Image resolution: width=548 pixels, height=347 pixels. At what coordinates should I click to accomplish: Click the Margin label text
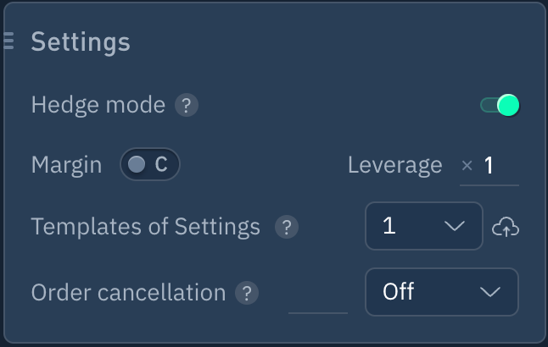[x=66, y=165]
